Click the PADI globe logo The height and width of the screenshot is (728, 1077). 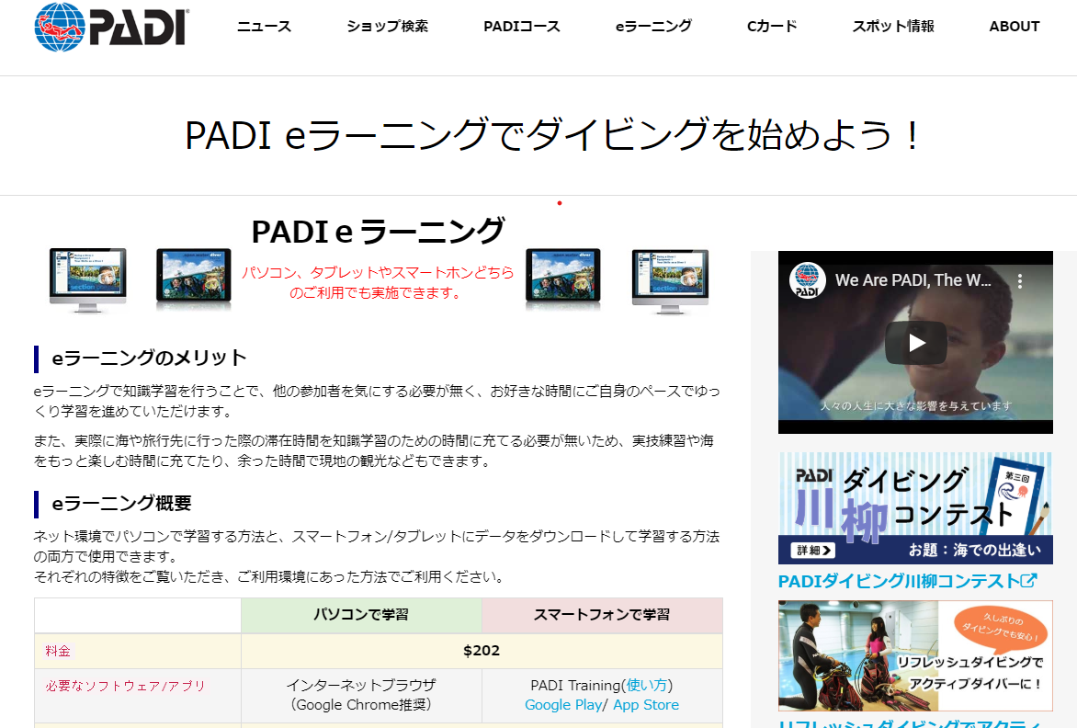[111, 26]
